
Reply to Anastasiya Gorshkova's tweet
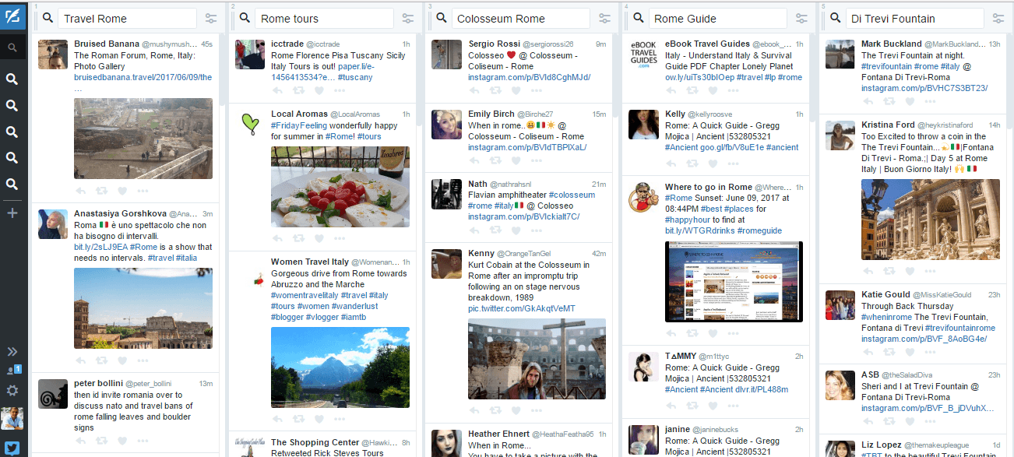click(x=80, y=363)
